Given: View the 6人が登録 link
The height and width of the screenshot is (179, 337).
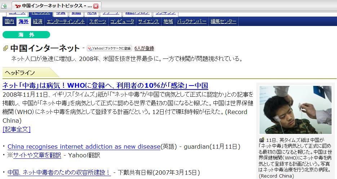Looking at the screenshot, I should 144,48.
